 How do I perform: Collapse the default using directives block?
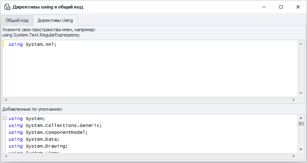coord(5,118)
